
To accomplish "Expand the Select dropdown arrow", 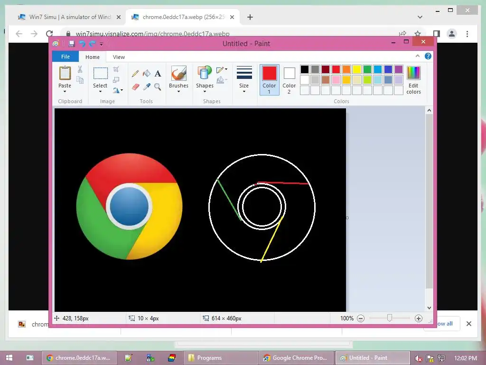I will [x=100, y=92].
